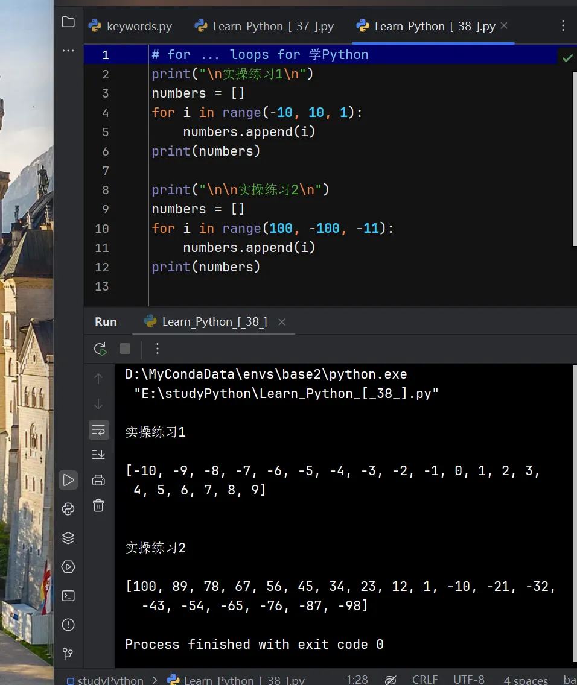Click the path "E:\studyPython\Learn_Python_[_38_].py" in console
The width and height of the screenshot is (577, 685).
click(286, 394)
